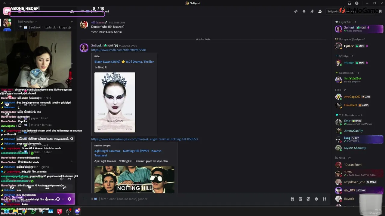This screenshot has height=216, width=385.
Task: Click the invite people icon beside Seliyuki
Action: [72, 11]
